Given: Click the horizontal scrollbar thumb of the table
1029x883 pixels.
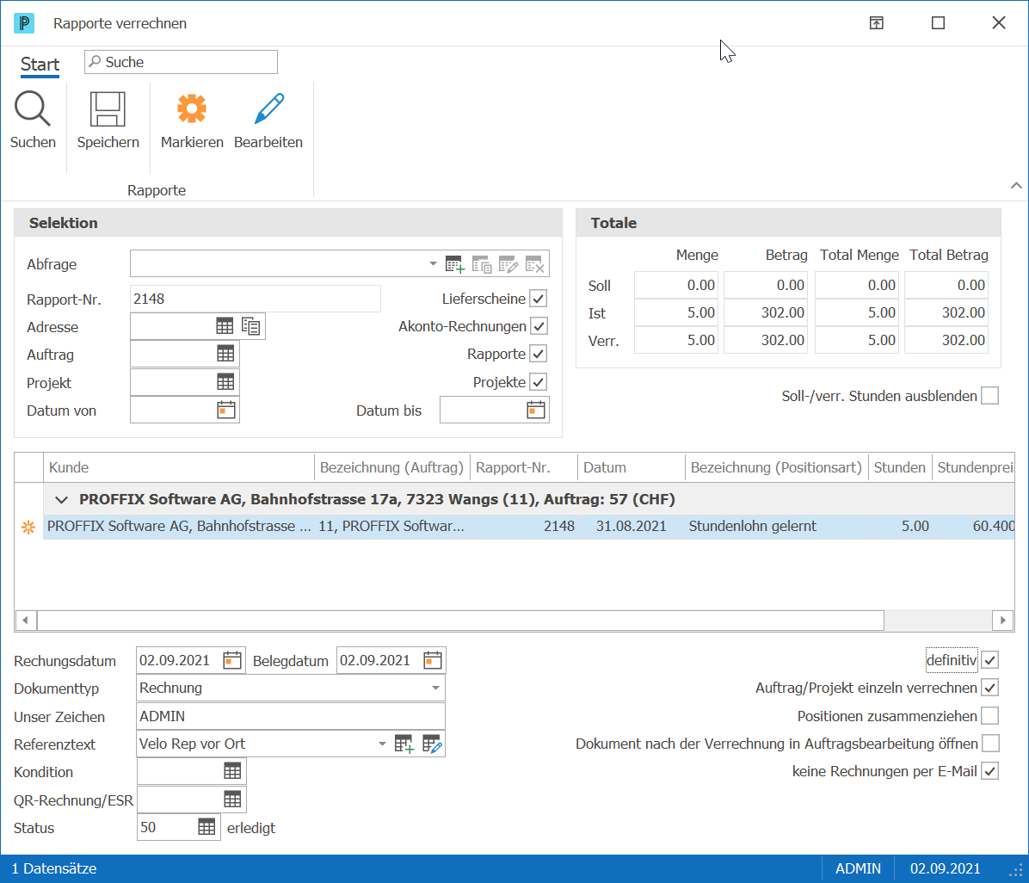Looking at the screenshot, I should click(460, 620).
